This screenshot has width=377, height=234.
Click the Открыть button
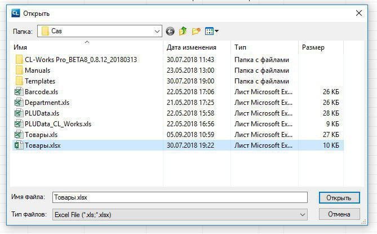coord(339,198)
